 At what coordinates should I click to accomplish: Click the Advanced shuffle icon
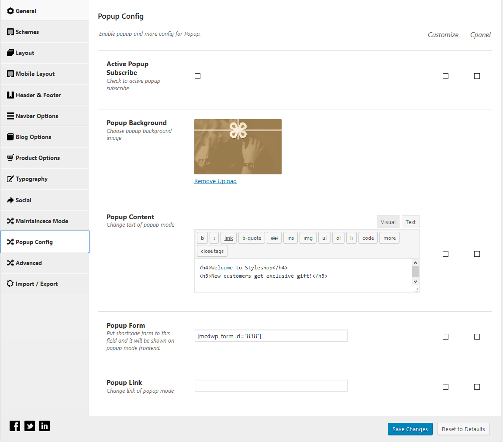(10, 263)
